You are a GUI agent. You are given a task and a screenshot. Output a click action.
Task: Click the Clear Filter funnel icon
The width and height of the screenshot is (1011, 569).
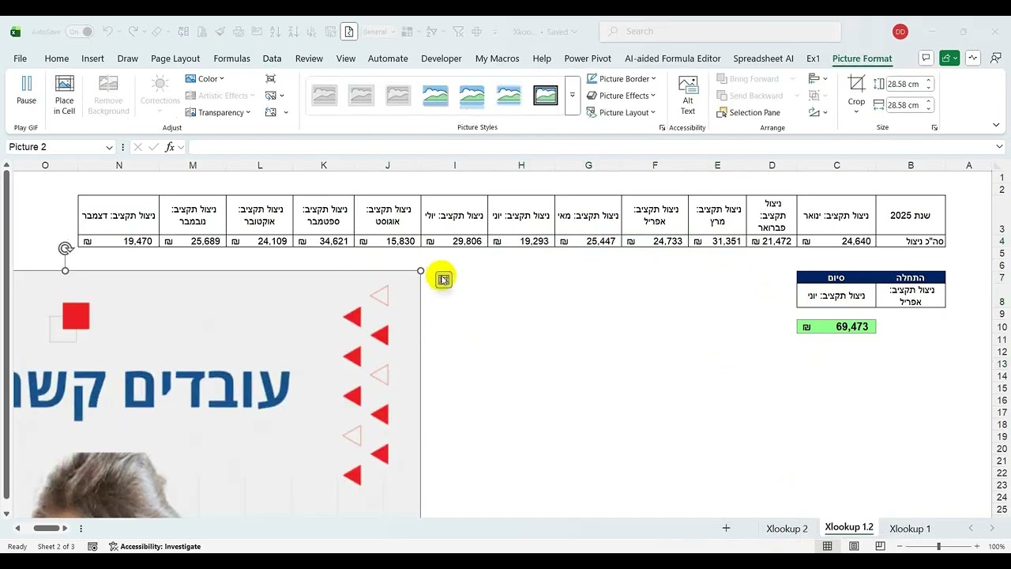point(457,32)
